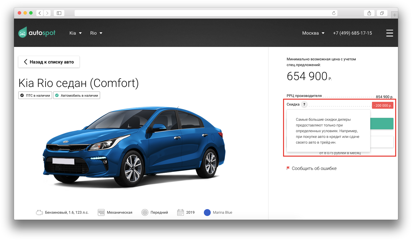Image resolution: width=412 pixels, height=240 pixels.
Task: Open Safari share button
Action: pos(369,13)
